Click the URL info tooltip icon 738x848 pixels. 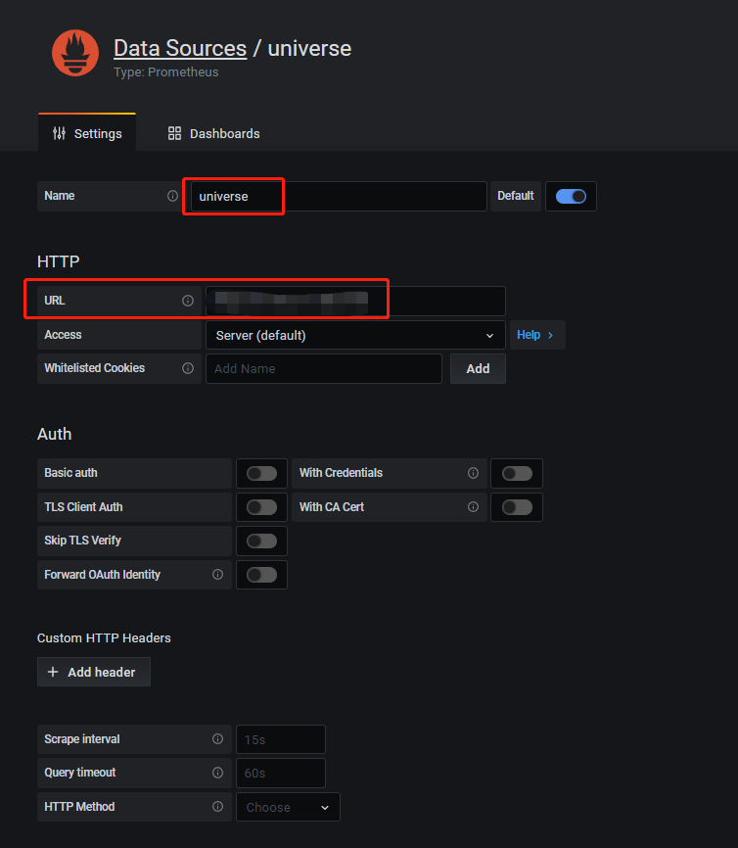(x=188, y=301)
